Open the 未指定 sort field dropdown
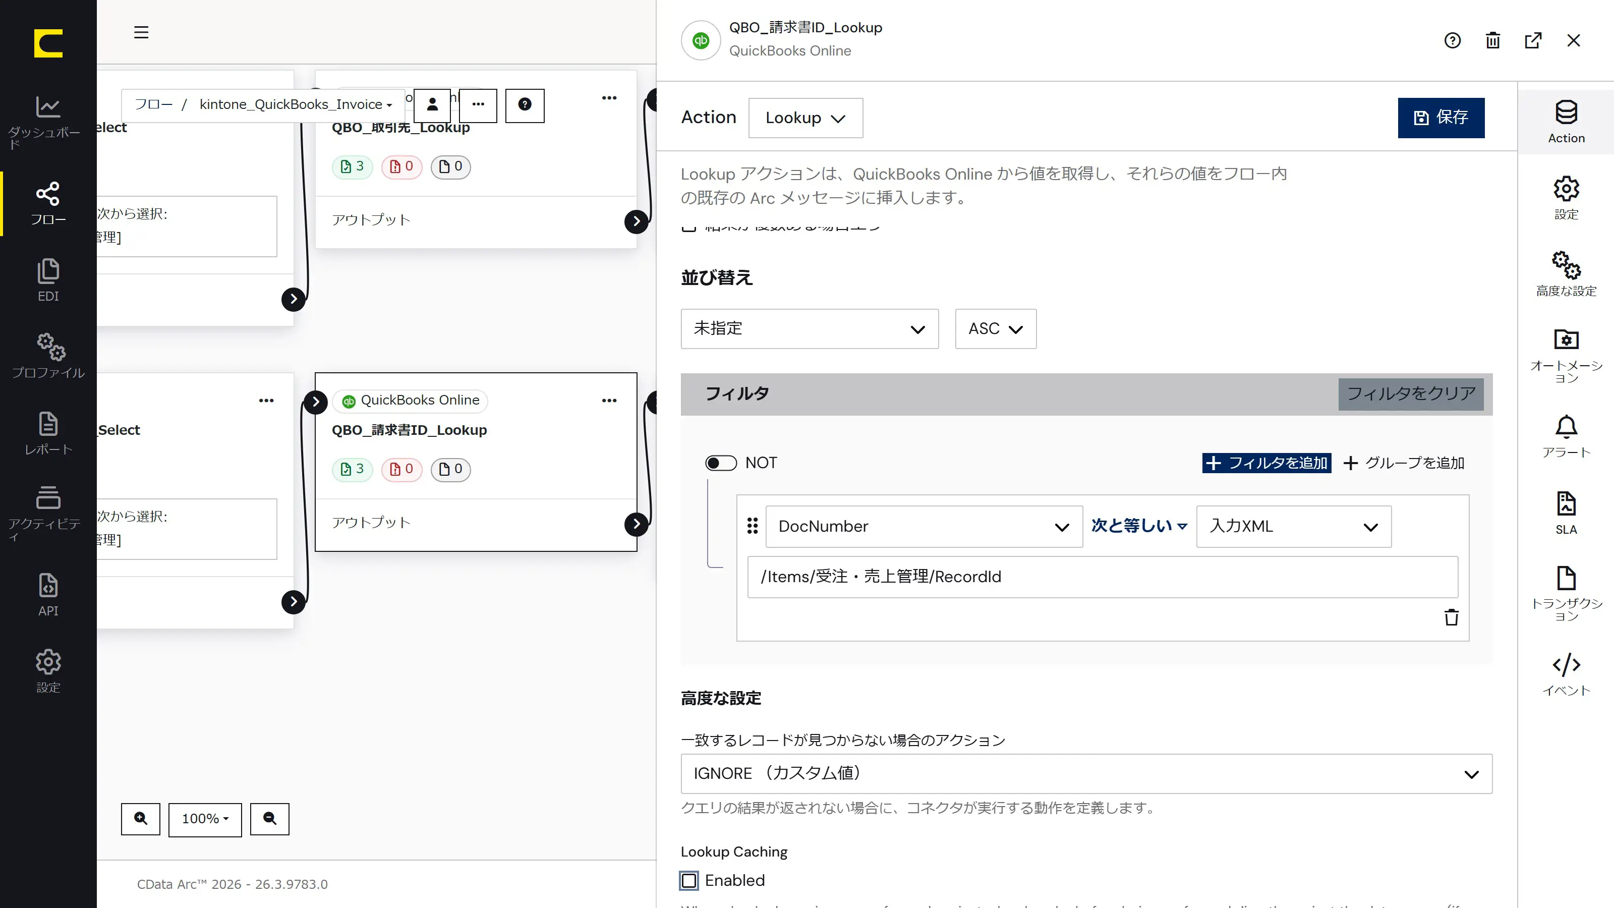The height and width of the screenshot is (908, 1614). (x=810, y=328)
